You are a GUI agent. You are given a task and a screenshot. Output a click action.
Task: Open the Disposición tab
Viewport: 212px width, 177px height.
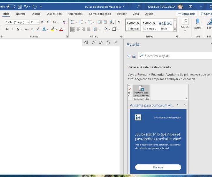click(54, 14)
